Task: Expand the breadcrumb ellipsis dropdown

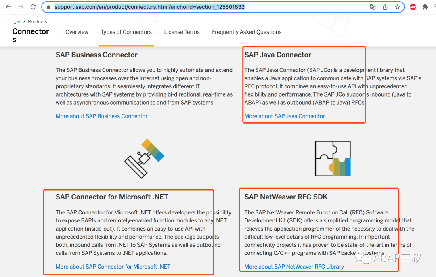Action: click(17, 22)
